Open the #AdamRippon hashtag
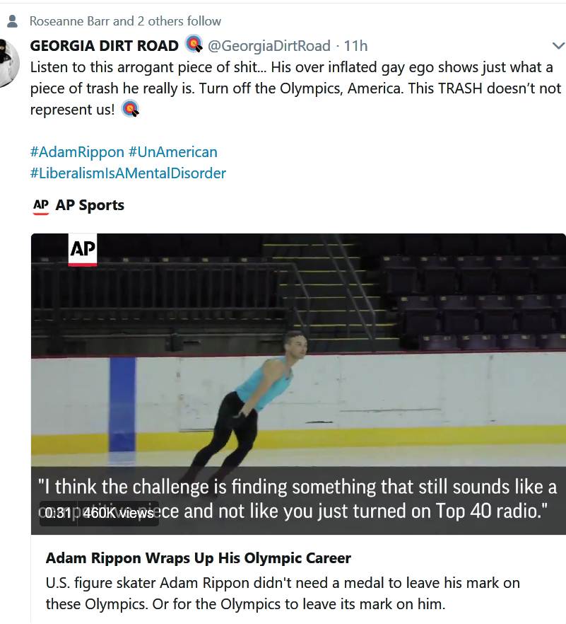566x624 pixels. [x=77, y=152]
